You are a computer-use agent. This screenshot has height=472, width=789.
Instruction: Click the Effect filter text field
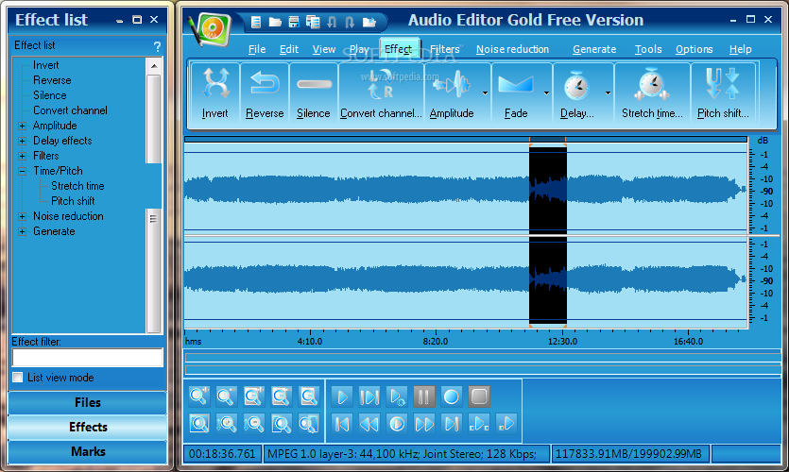88,358
